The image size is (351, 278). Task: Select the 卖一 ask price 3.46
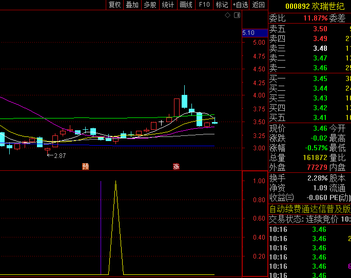point(320,68)
